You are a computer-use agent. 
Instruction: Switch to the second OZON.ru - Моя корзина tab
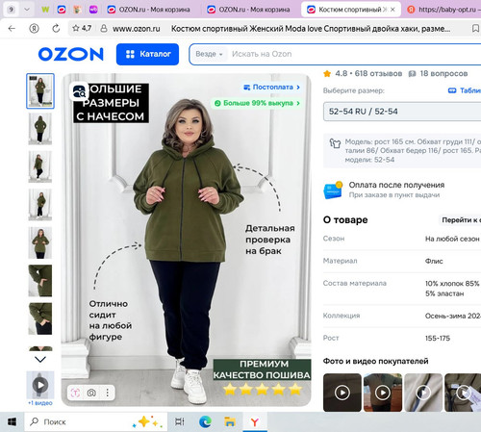[x=248, y=10]
